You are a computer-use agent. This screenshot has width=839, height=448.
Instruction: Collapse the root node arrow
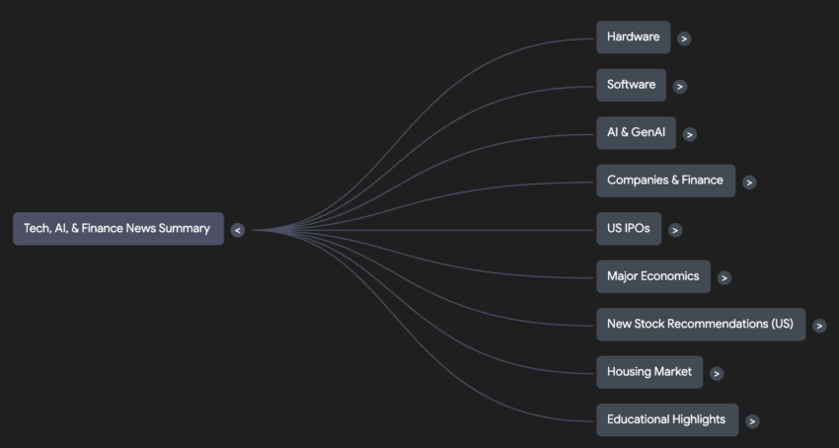tap(238, 230)
